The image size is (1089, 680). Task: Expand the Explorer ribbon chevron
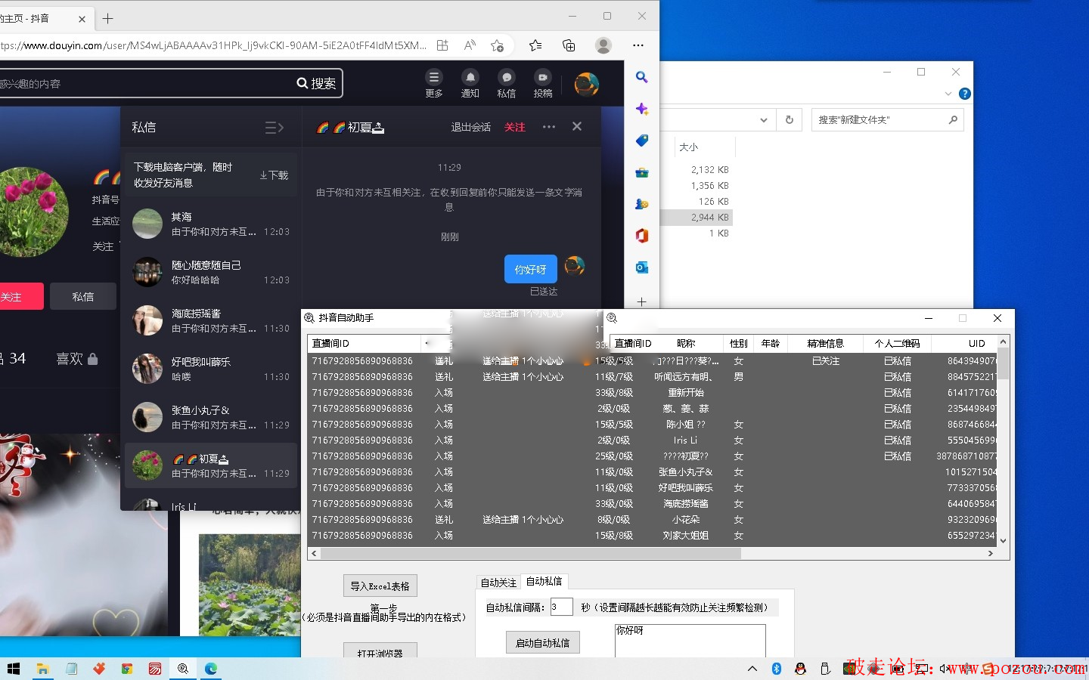click(x=948, y=94)
